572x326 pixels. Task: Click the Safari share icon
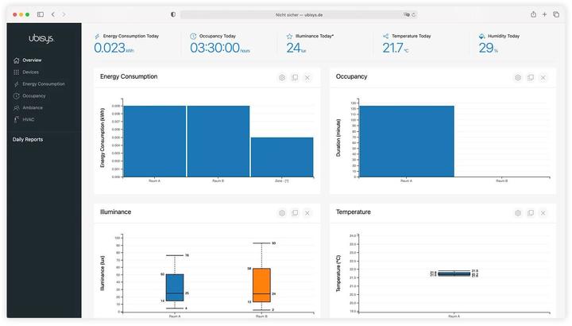[x=533, y=14]
